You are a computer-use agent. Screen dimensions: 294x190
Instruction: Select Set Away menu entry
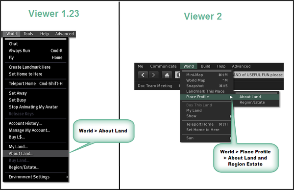coord(36,93)
